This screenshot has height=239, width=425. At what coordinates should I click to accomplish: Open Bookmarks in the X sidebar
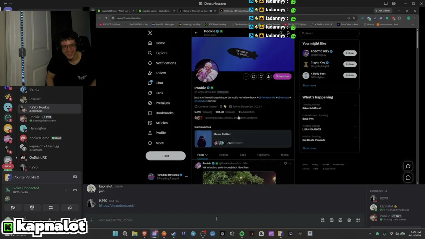tap(161, 113)
